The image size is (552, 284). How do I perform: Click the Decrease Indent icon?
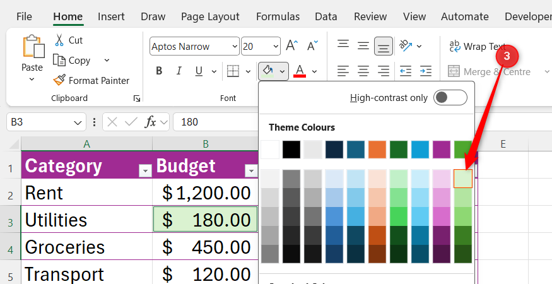(406, 71)
